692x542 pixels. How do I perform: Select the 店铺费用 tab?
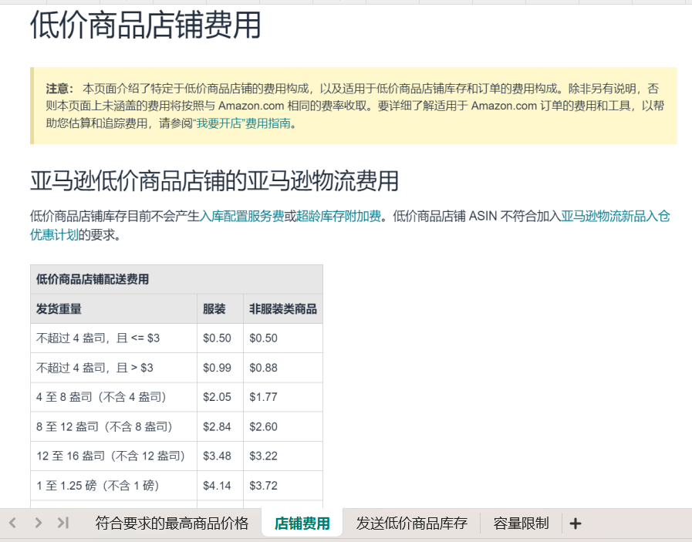[302, 523]
